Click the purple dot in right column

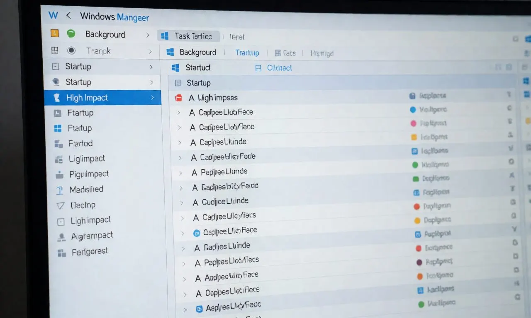pos(419,262)
